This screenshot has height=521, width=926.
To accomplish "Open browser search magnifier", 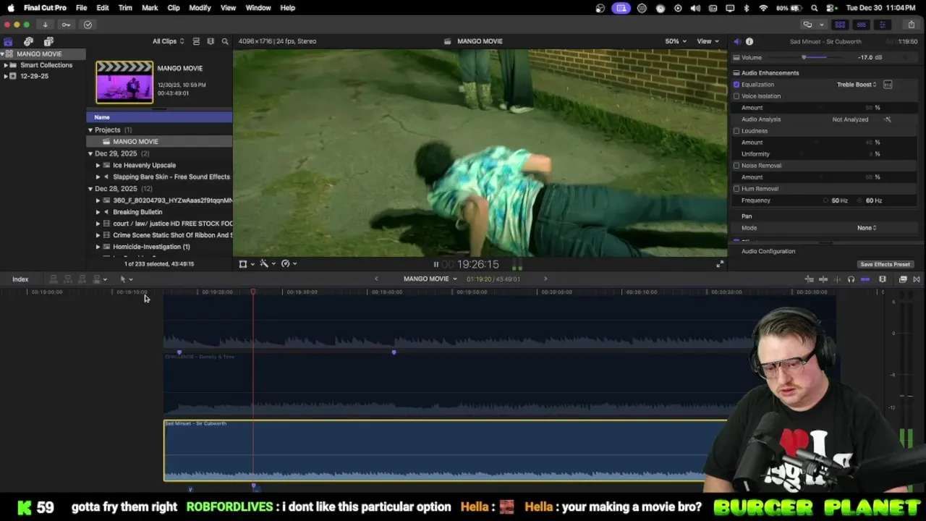I will pyautogui.click(x=225, y=41).
